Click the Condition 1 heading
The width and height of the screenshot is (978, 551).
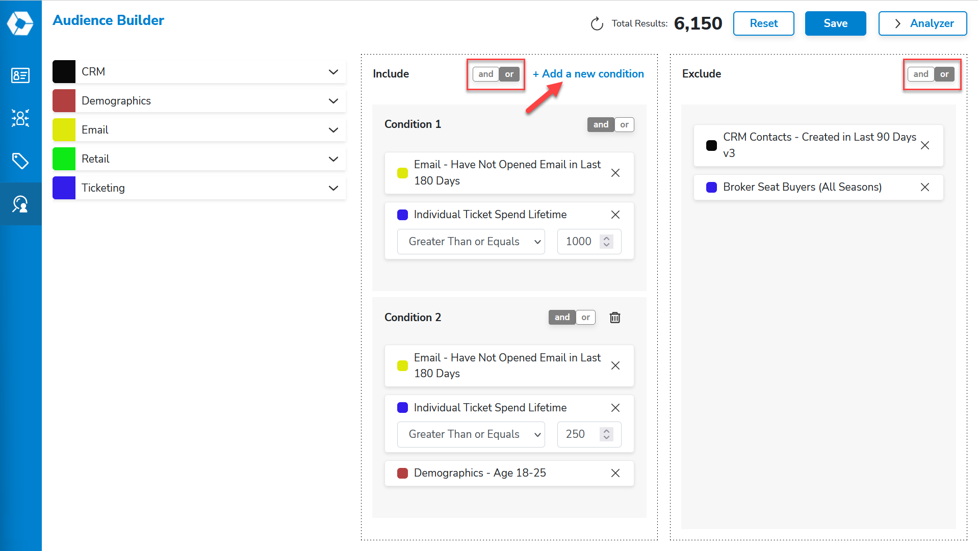pyautogui.click(x=413, y=124)
